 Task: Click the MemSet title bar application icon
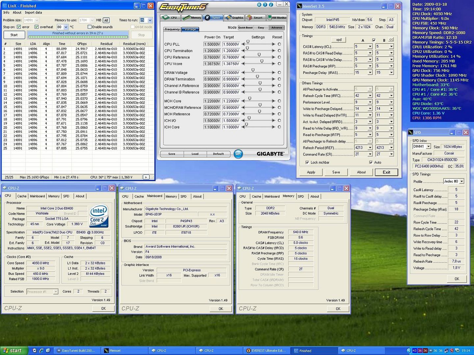pyautogui.click(x=299, y=6)
